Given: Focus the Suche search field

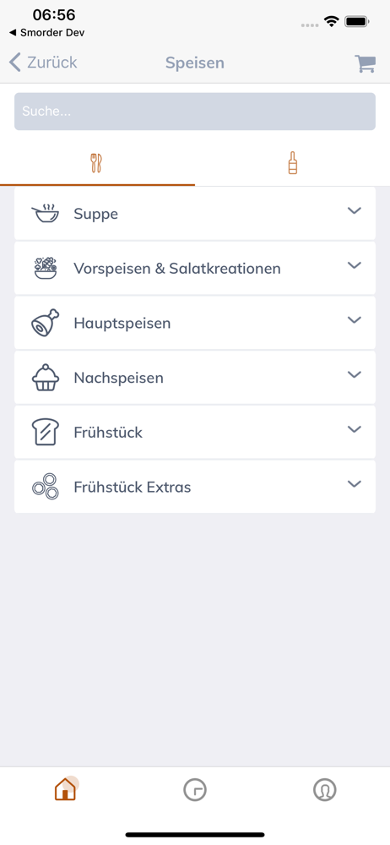Looking at the screenshot, I should pos(195,112).
